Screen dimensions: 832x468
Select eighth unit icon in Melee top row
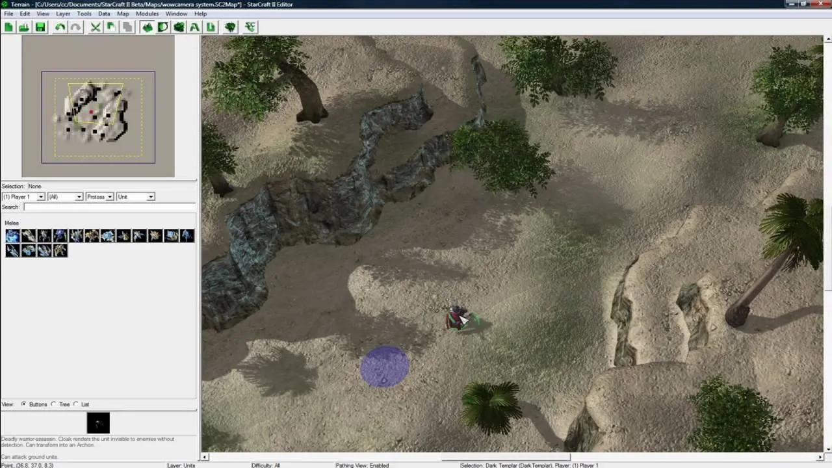123,235
